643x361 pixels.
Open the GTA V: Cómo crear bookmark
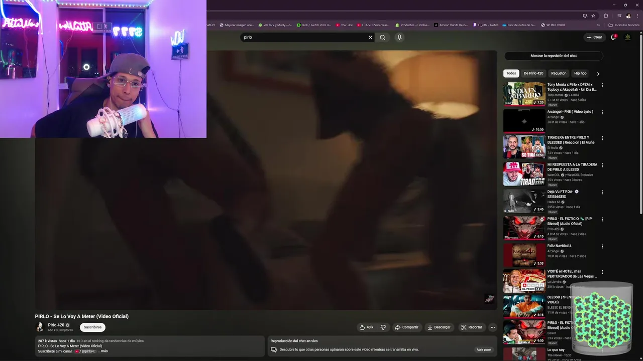point(373,25)
